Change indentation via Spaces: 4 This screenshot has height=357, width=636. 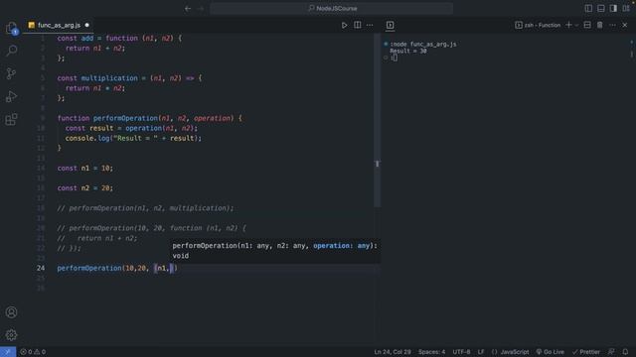click(431, 352)
